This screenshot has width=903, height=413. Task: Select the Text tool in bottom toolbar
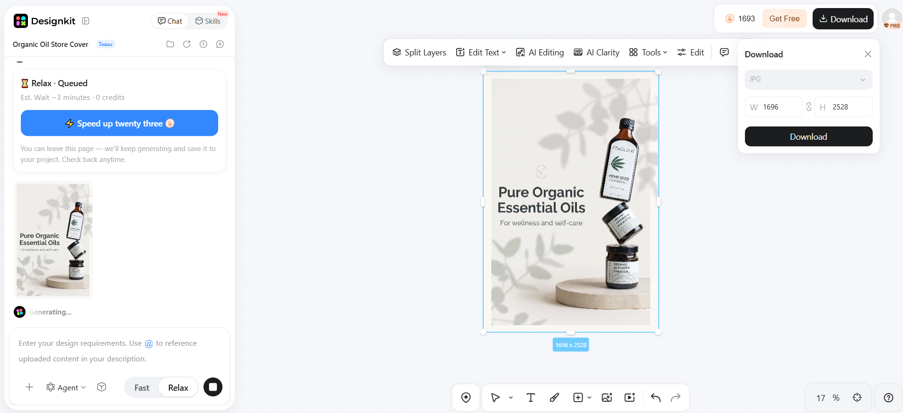(x=531, y=397)
